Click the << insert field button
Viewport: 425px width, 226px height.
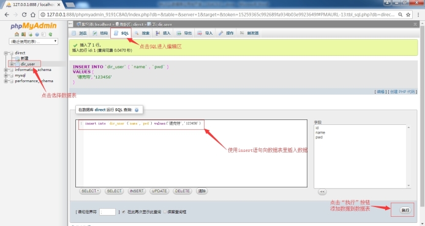click(322, 192)
